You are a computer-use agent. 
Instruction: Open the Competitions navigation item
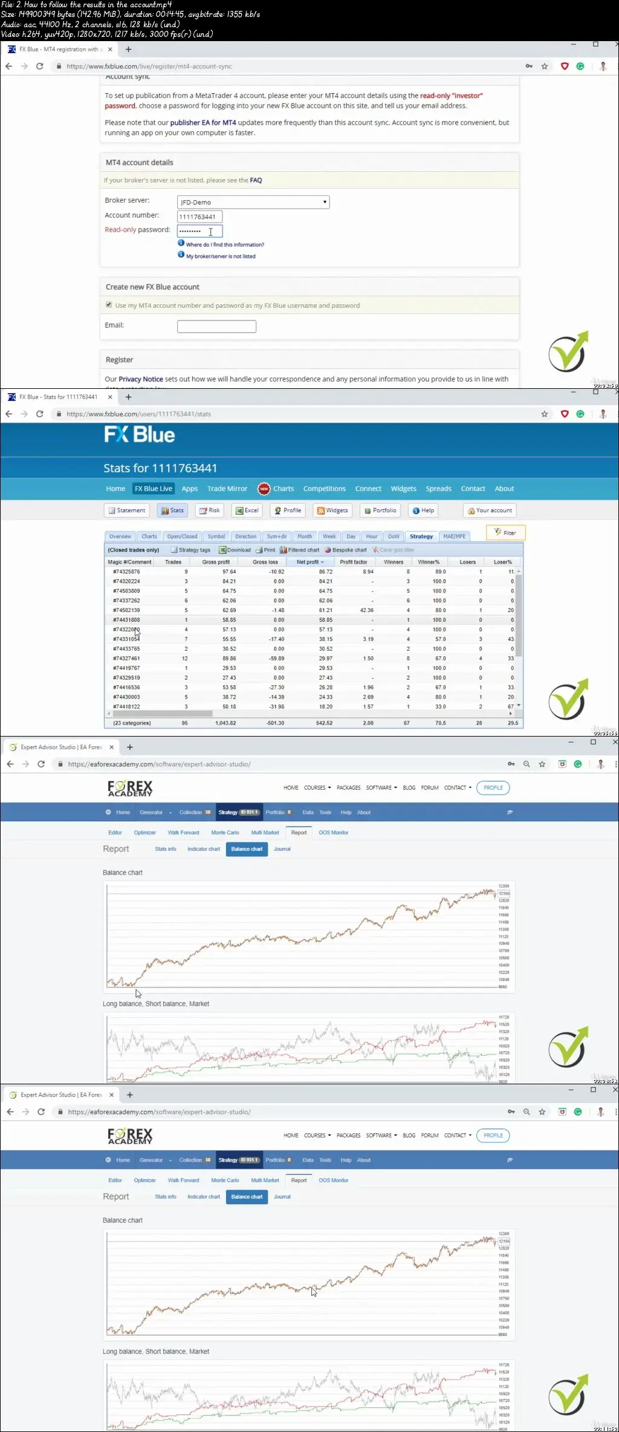point(325,489)
